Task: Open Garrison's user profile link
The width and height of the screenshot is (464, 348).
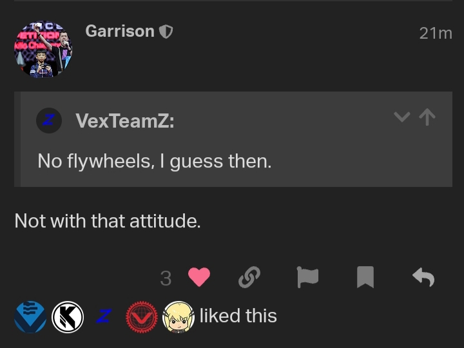Action: [x=120, y=31]
